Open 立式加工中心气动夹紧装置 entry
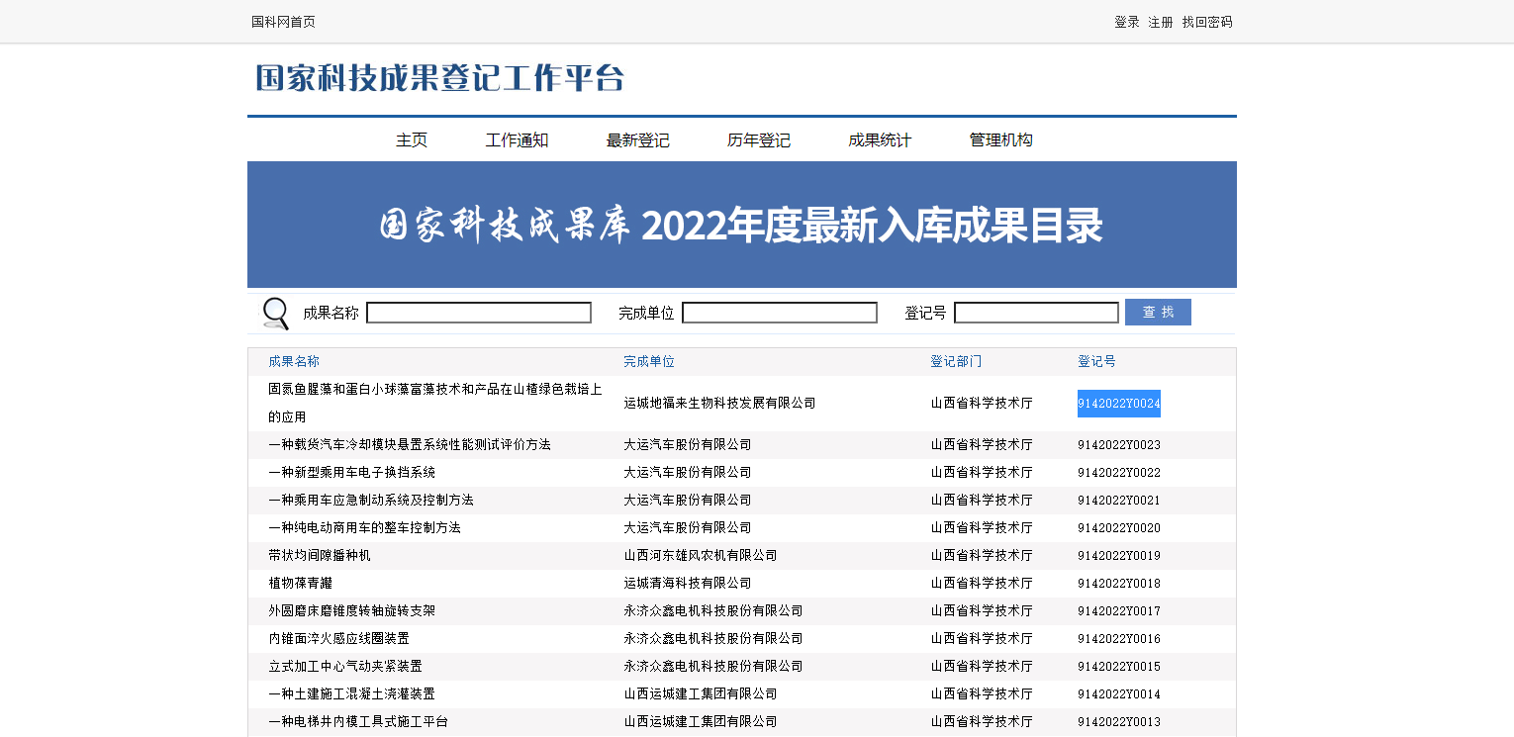 345,667
